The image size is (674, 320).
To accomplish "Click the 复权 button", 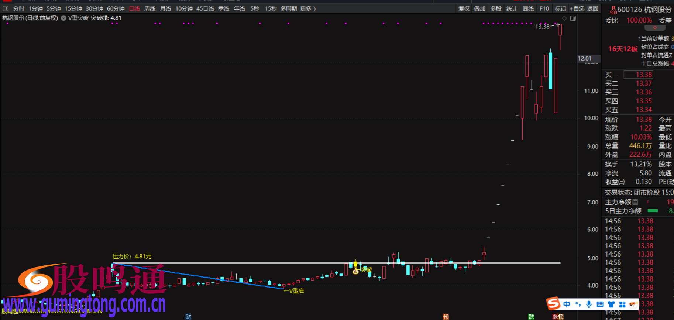I will 464,8.
